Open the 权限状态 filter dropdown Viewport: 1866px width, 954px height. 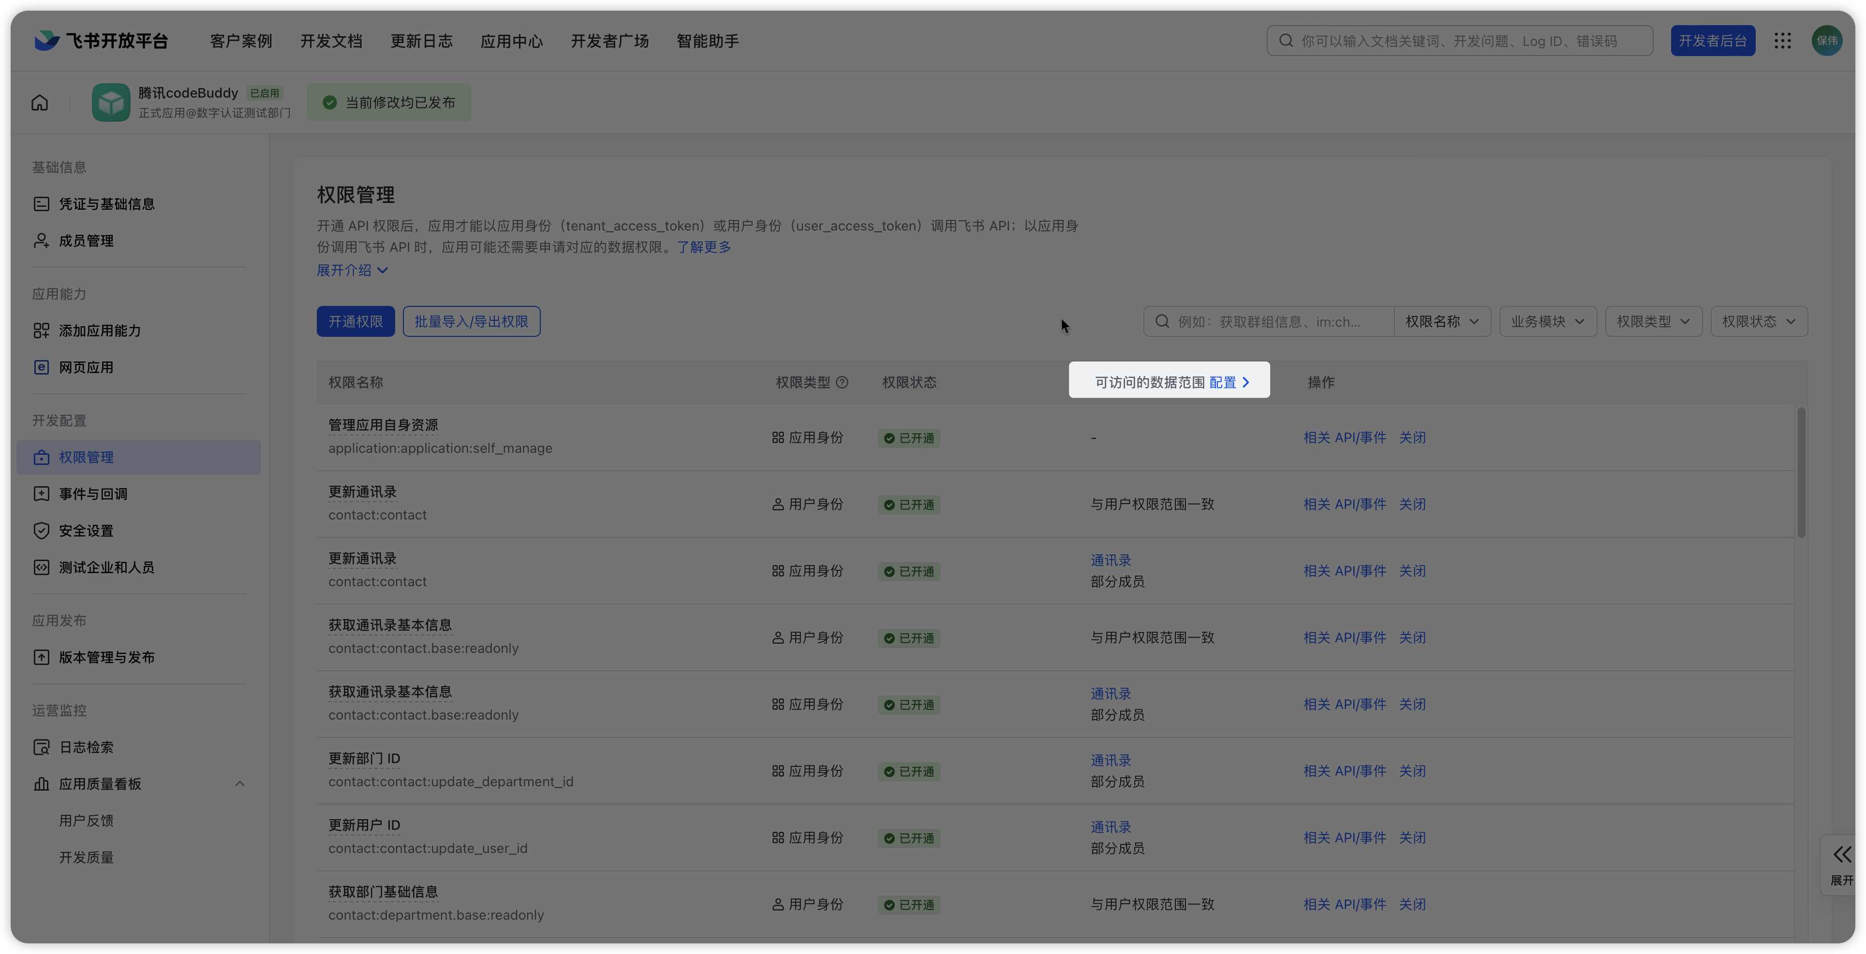tap(1758, 321)
